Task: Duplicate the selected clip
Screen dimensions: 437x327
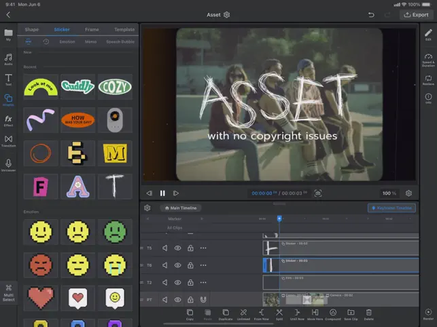Action: pyautogui.click(x=226, y=315)
